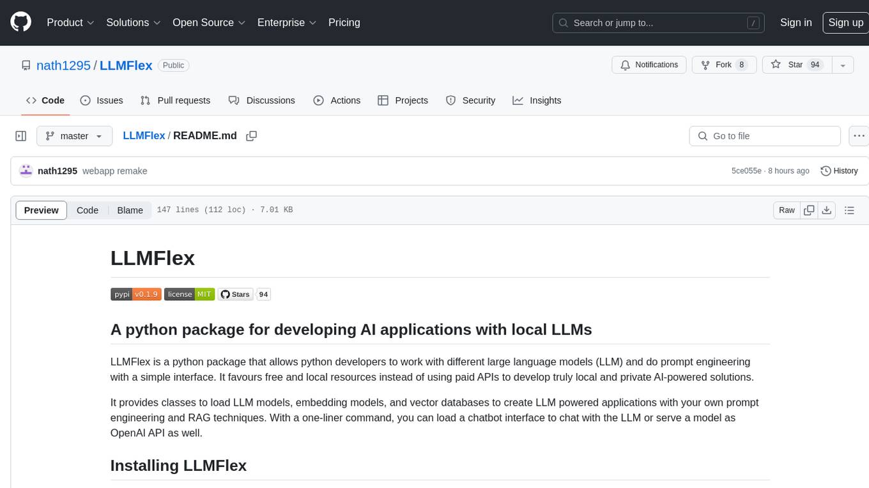
Task: Download the raw README file
Action: (x=826, y=210)
